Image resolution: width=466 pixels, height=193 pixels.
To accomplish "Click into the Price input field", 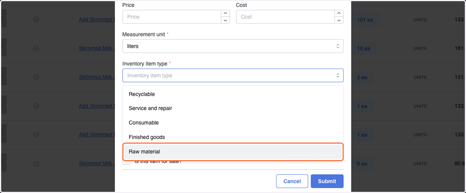I will pos(172,17).
